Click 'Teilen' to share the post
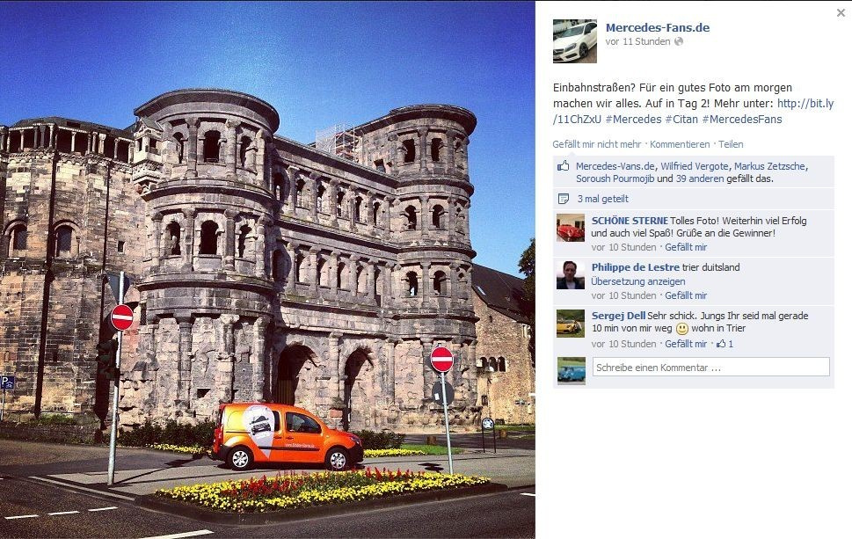This screenshot has height=539, width=852. [731, 144]
